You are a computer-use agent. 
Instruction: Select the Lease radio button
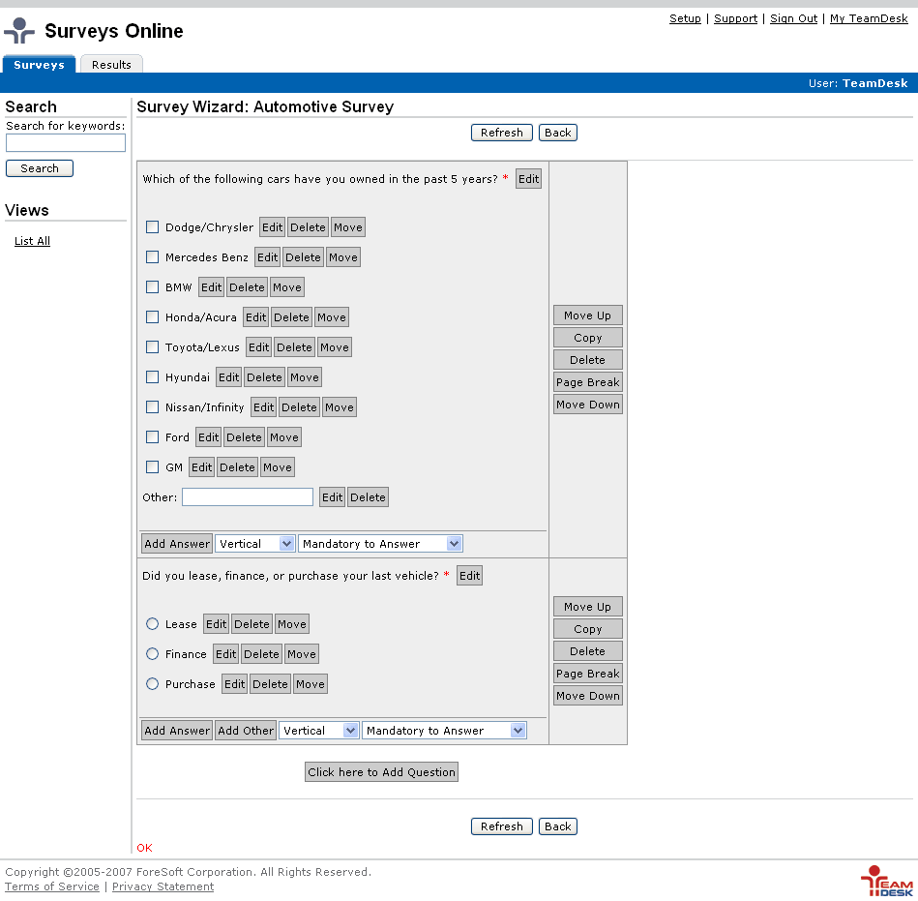152,624
